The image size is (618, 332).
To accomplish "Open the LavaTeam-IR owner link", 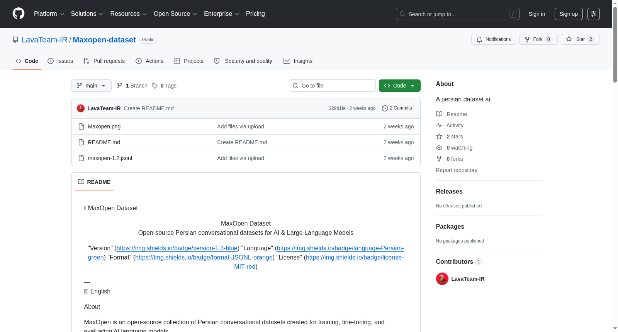I will [x=44, y=40].
